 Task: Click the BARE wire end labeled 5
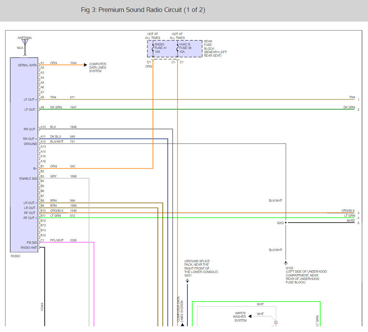pyautogui.click(x=353, y=222)
